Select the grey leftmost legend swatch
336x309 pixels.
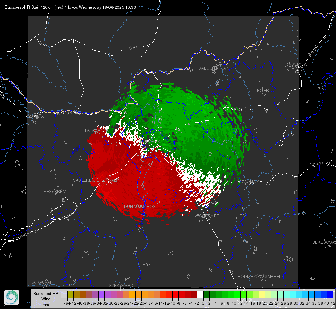[64, 295]
